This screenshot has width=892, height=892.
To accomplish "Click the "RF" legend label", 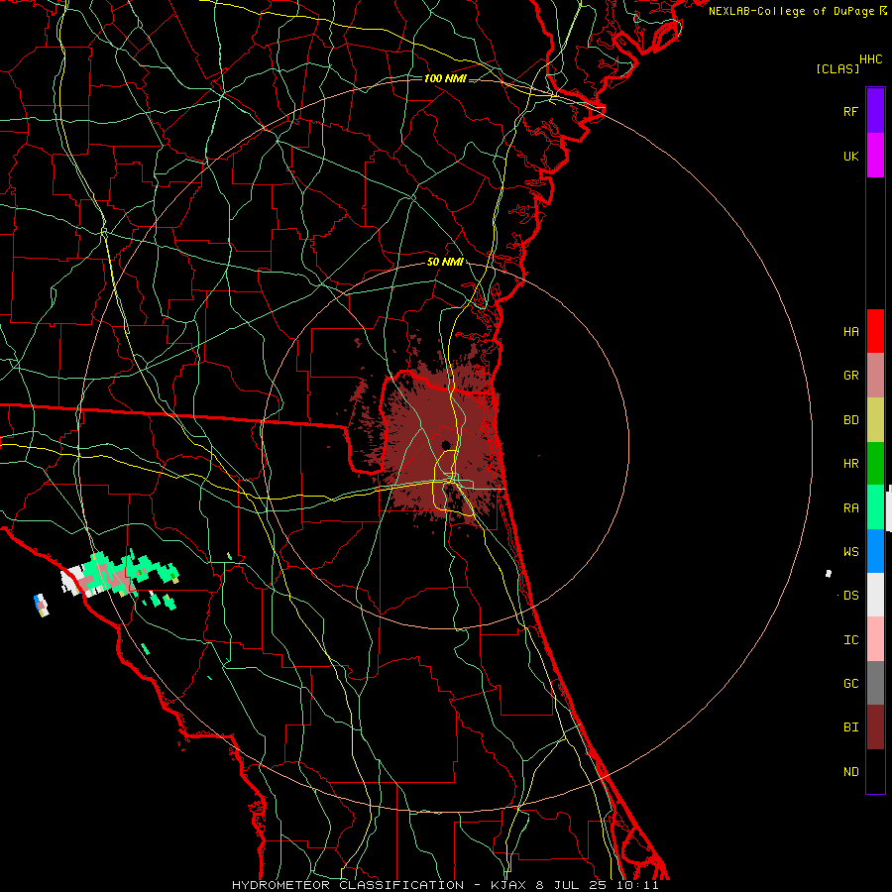I will tap(850, 112).
